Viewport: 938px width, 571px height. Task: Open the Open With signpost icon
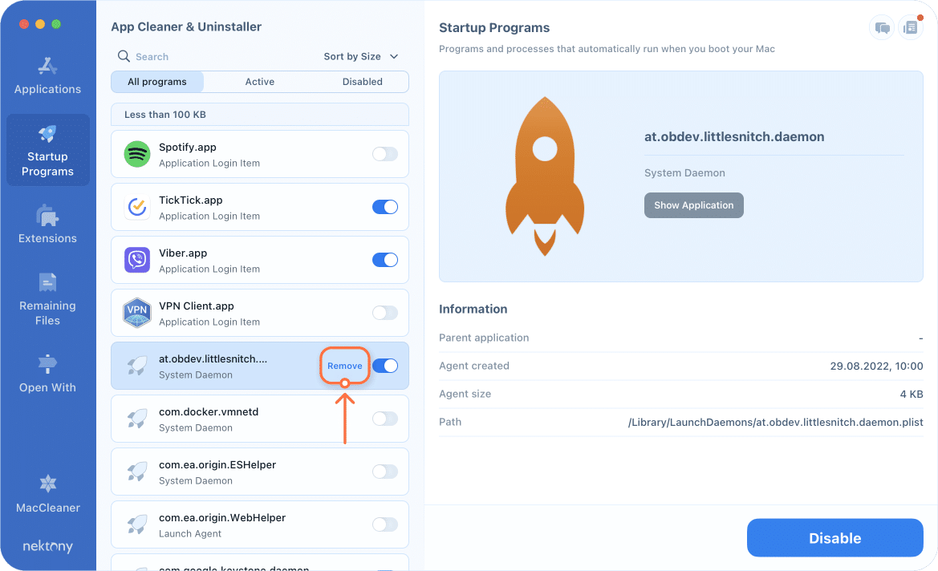[47, 363]
